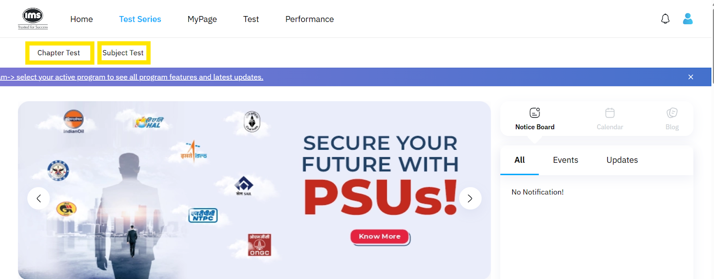Image resolution: width=714 pixels, height=279 pixels.
Task: Select the Chapter Test button
Action: pyautogui.click(x=59, y=53)
